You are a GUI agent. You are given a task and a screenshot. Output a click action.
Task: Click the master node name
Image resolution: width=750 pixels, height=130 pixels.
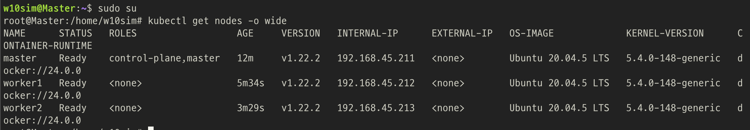pos(20,58)
